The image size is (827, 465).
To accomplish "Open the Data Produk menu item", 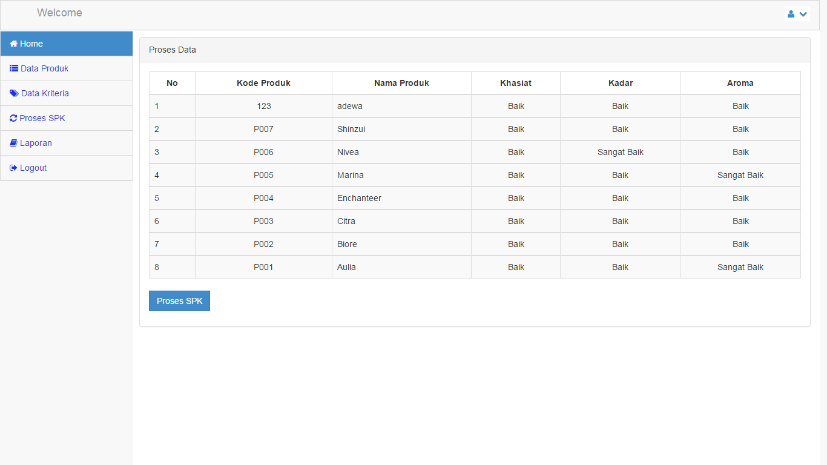I will tap(44, 68).
